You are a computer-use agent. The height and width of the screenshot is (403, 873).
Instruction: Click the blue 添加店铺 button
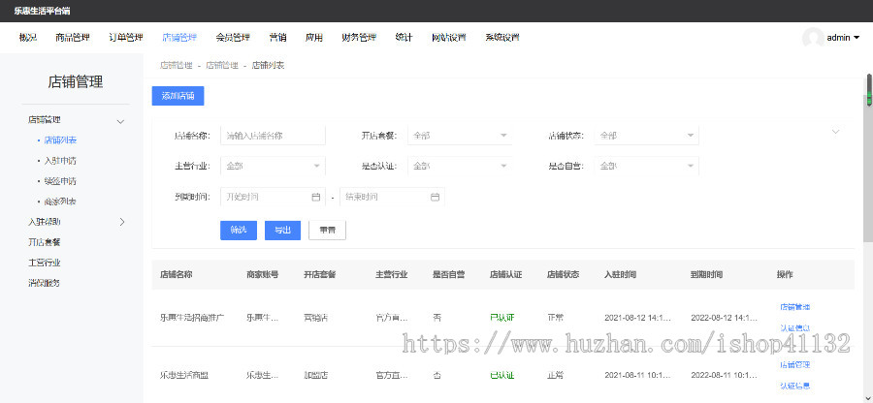click(x=178, y=96)
